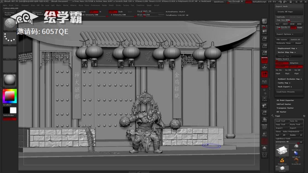The height and width of the screenshot is (173, 308).
Task: Select the Move view icon
Action: 264,106
